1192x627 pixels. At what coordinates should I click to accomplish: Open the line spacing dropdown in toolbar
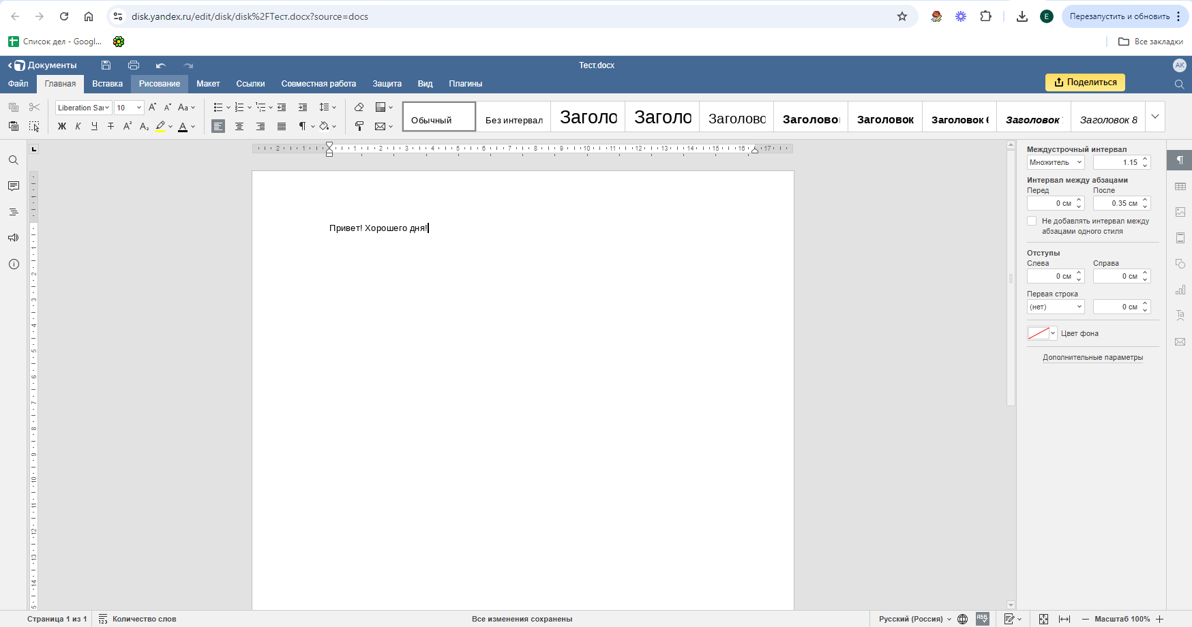tap(328, 107)
